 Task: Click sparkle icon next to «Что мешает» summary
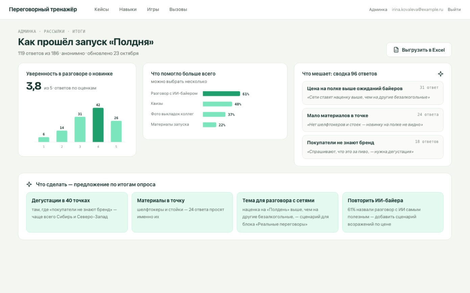(440, 74)
